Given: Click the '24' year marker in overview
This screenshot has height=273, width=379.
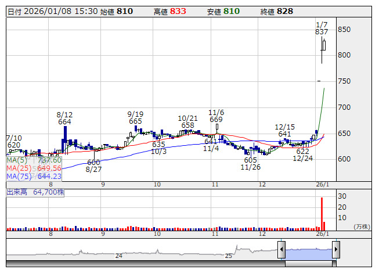Looking at the screenshot, I should pos(118,256).
